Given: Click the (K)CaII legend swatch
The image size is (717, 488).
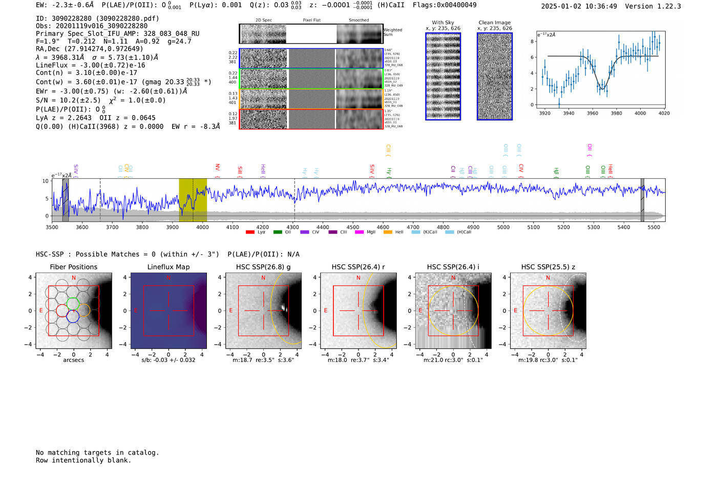Looking at the screenshot, I should click(x=416, y=232).
